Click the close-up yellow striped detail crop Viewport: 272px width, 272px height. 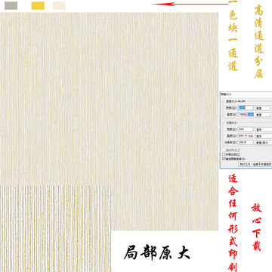[x=56, y=229]
